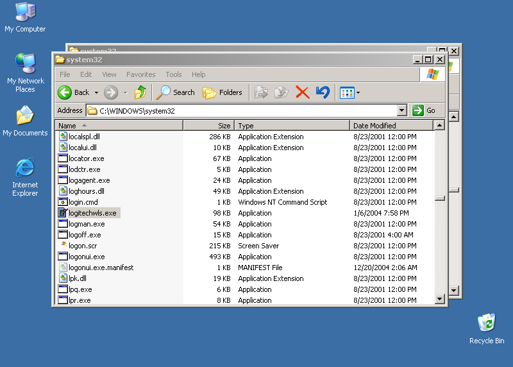Click the date 1/6/2004 7:58 PM
The height and width of the screenshot is (367, 513).
click(x=381, y=213)
